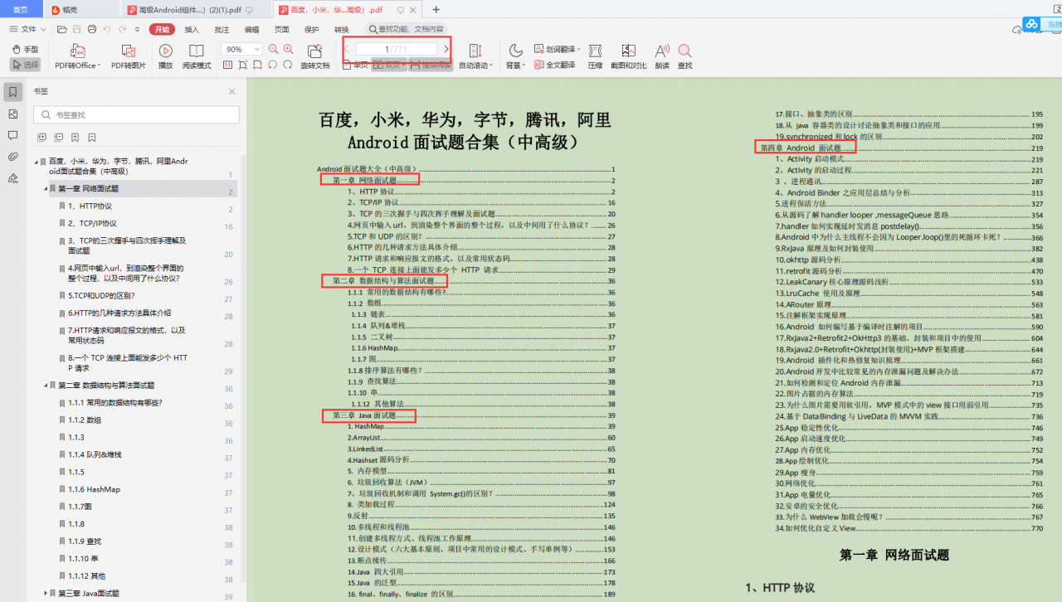Open a new tab with plus button
Viewport: 1062px width, 602px height.
[x=436, y=10]
